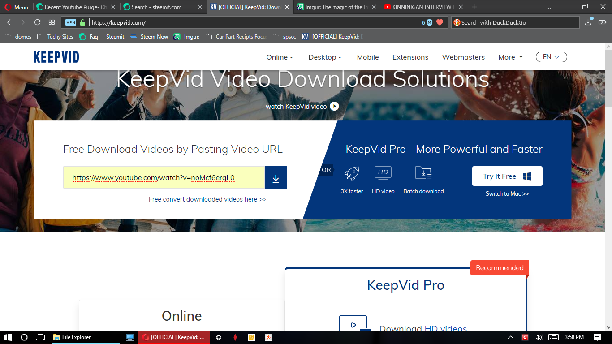This screenshot has width=612, height=344.
Task: Open the volume control in the tray
Action: pyautogui.click(x=539, y=337)
